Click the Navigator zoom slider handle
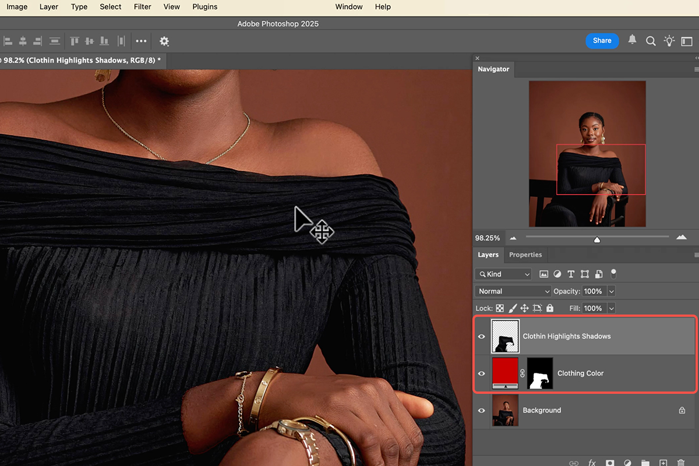Image resolution: width=699 pixels, height=466 pixels. [x=597, y=239]
